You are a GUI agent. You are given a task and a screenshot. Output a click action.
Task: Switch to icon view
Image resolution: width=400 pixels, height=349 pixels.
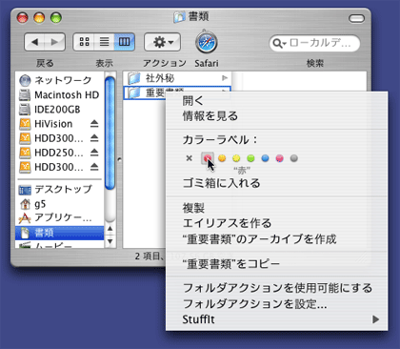[x=84, y=42]
